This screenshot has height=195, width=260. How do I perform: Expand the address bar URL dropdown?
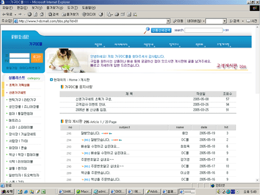168,21
